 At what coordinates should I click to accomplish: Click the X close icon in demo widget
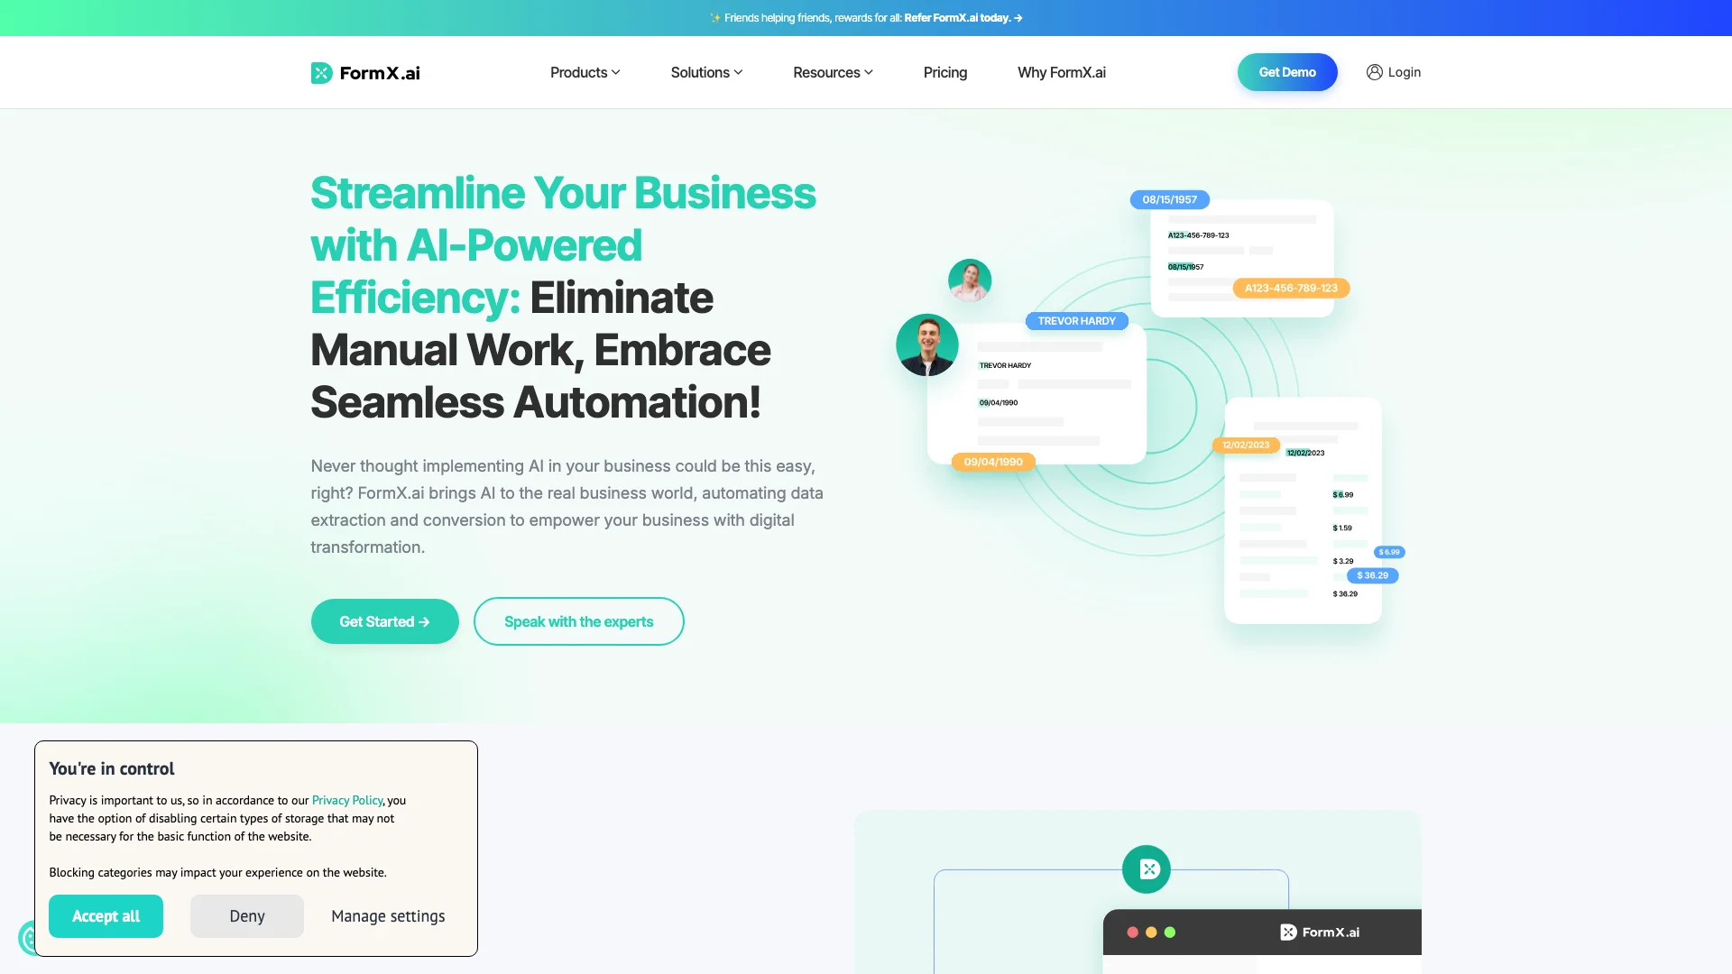tap(1146, 869)
